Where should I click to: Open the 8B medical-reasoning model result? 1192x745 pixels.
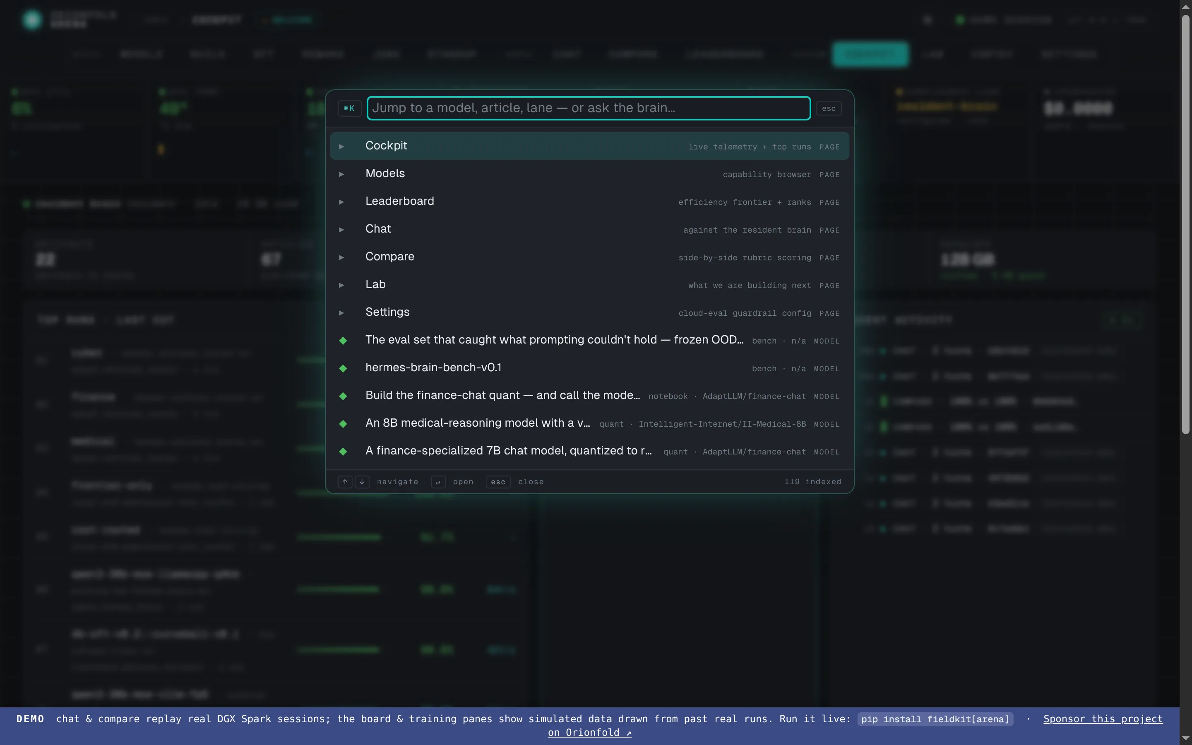point(589,423)
